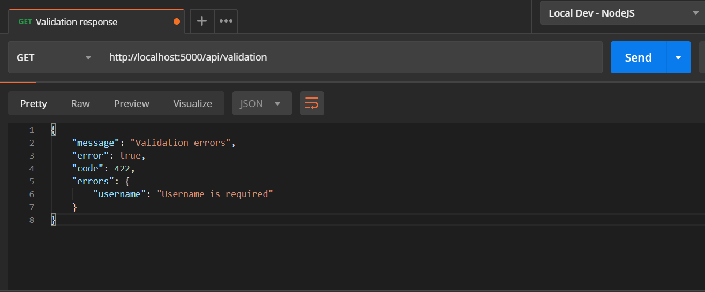Switch to the Preview view tab

click(132, 103)
